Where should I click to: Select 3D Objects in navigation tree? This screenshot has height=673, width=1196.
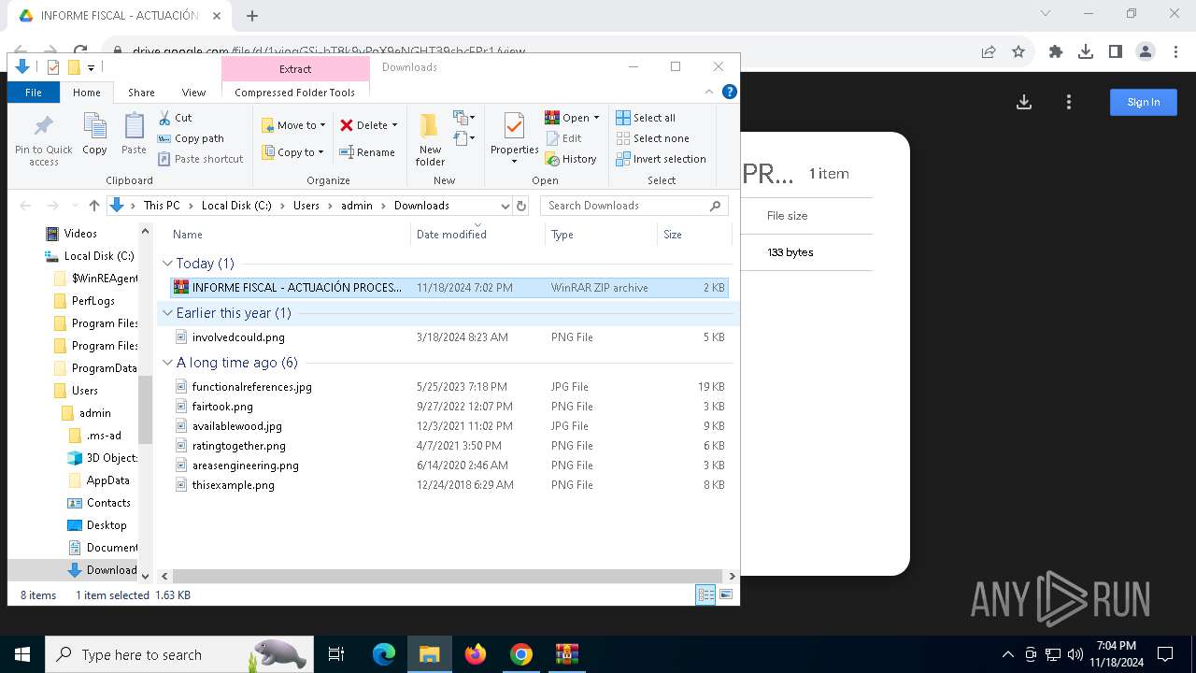point(103,458)
